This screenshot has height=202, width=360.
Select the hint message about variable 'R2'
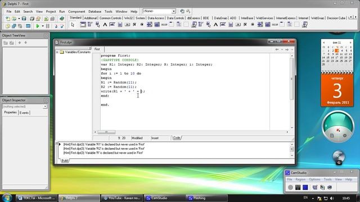[x=104, y=149]
